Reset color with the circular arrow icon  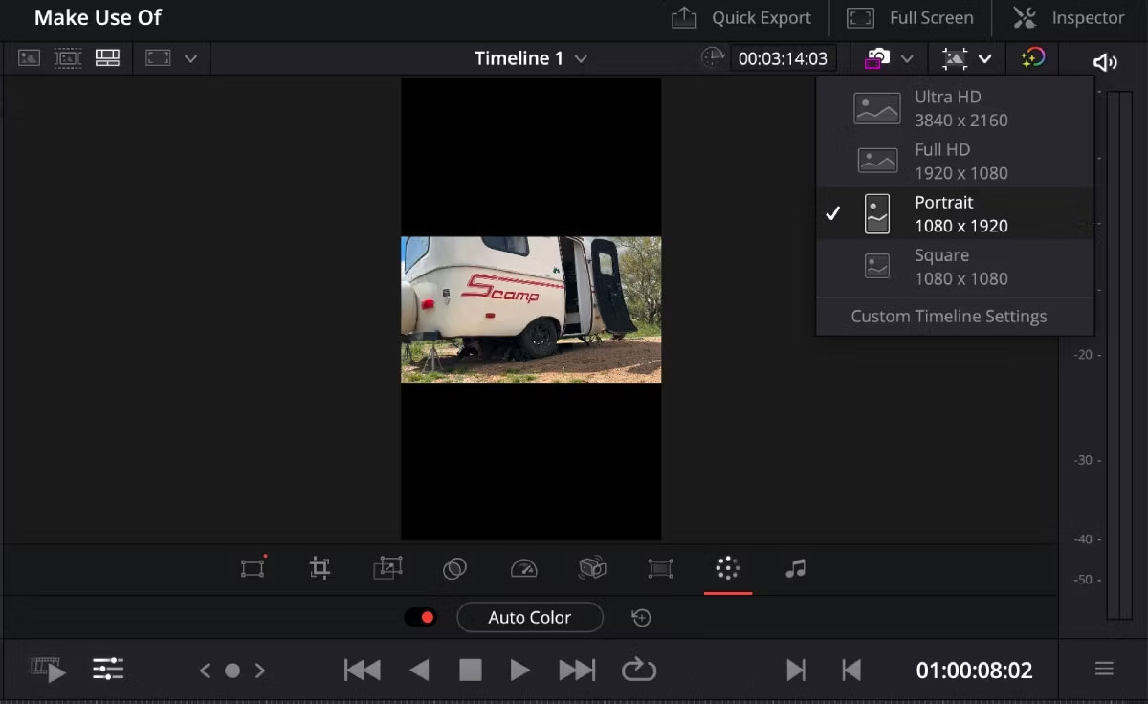click(641, 618)
